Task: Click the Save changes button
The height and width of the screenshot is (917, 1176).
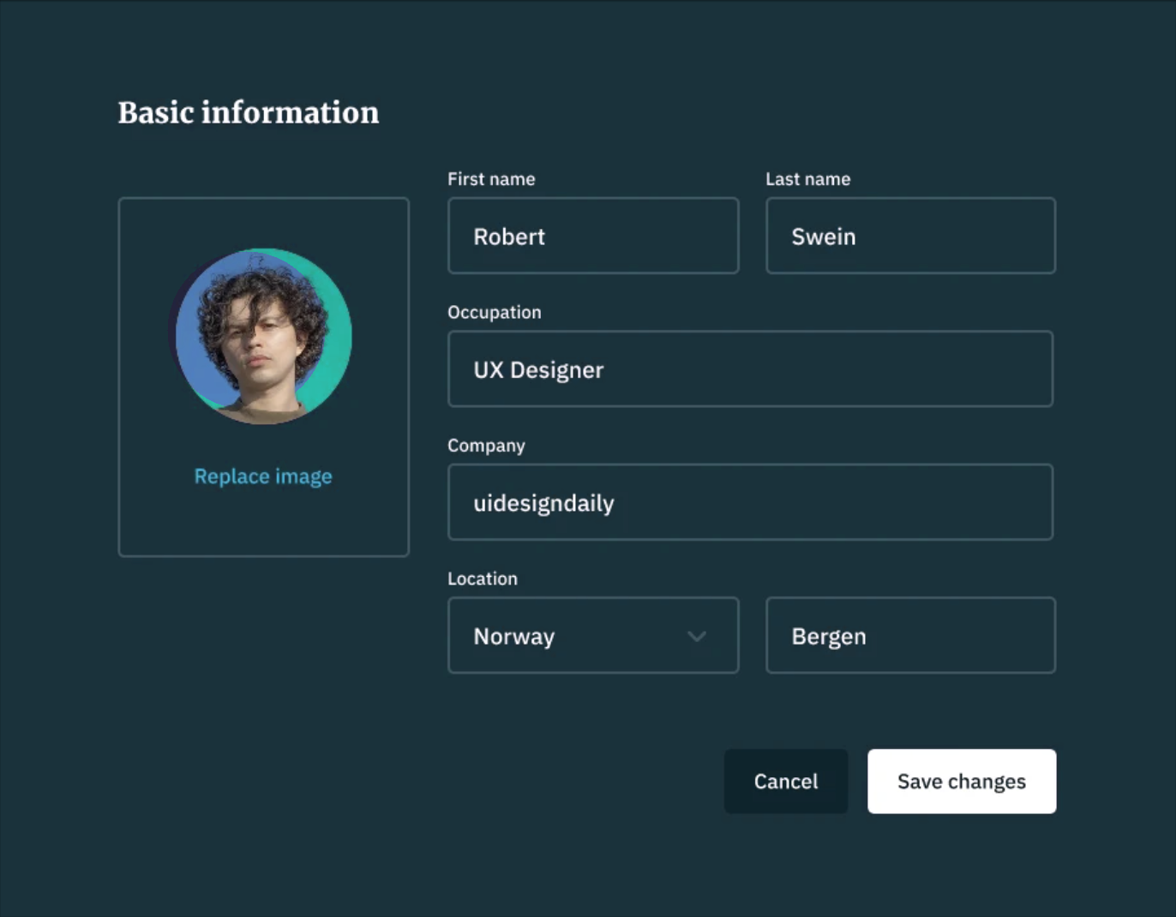Action: tap(961, 781)
